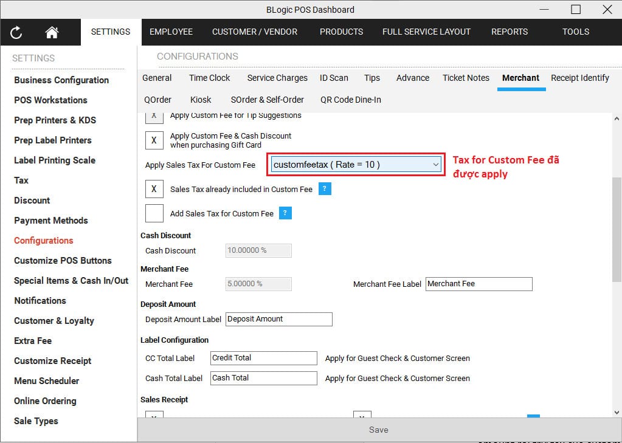The image size is (622, 443).
Task: Go to the Home icon
Action: coord(52,32)
